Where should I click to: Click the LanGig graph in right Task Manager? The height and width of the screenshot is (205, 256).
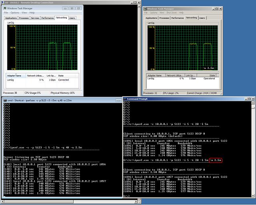[x=183, y=48]
